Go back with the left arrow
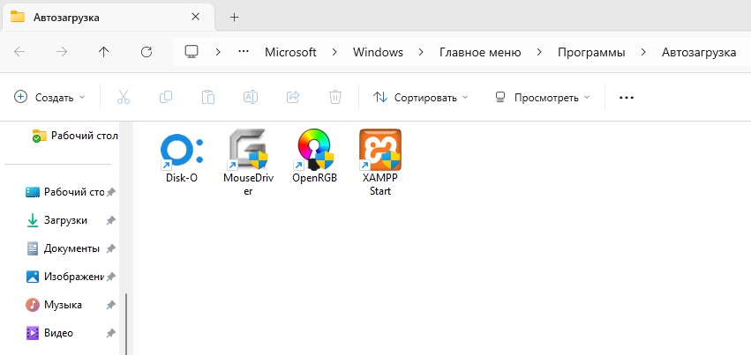Viewport: 751px width, 355px height. [19, 52]
